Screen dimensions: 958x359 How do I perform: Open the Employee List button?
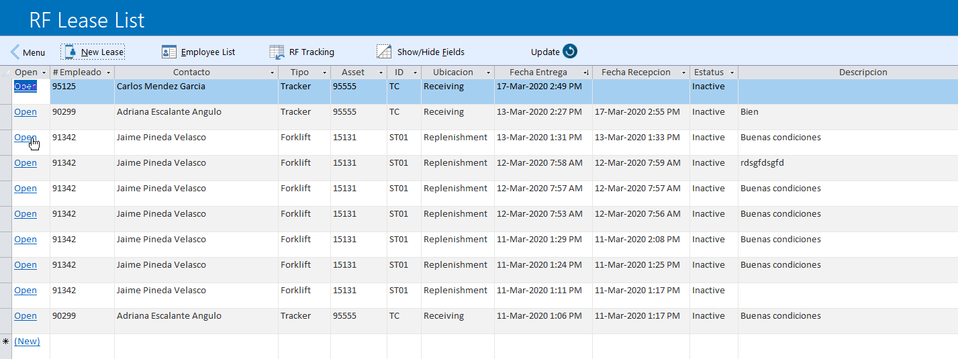click(199, 52)
